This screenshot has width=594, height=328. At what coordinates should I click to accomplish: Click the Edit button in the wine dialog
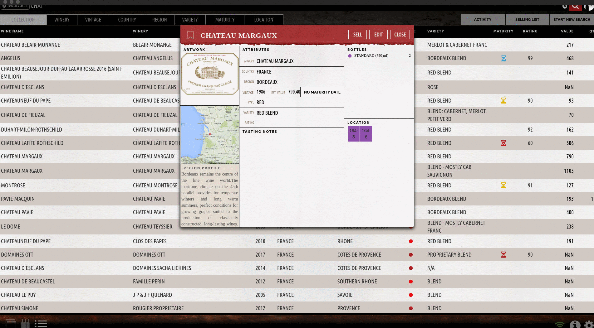pyautogui.click(x=378, y=35)
